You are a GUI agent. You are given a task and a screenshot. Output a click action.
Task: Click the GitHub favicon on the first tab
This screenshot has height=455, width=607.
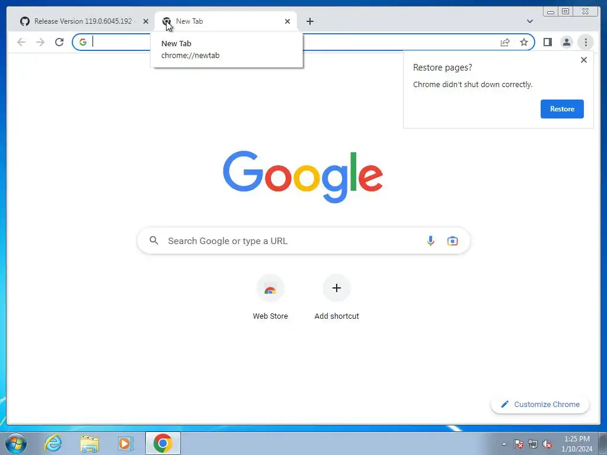point(25,21)
